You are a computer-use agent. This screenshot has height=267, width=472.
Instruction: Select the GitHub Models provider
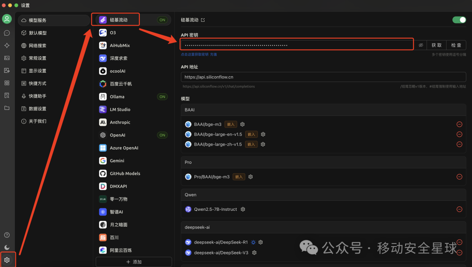pos(133,173)
